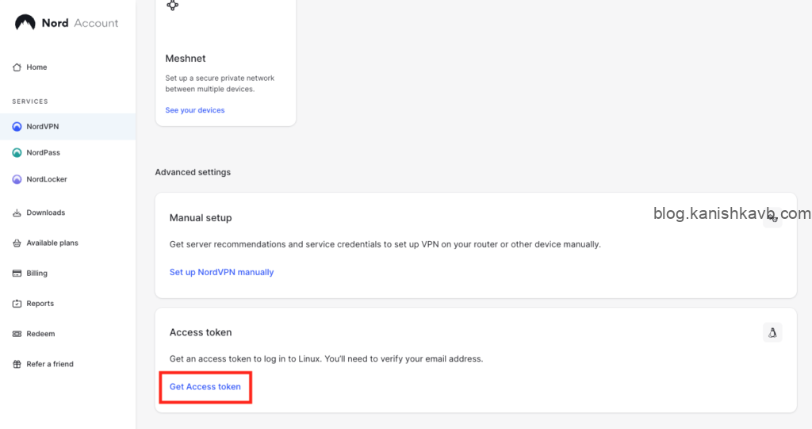
Task: Open Available plans from the sidebar
Action: point(52,243)
